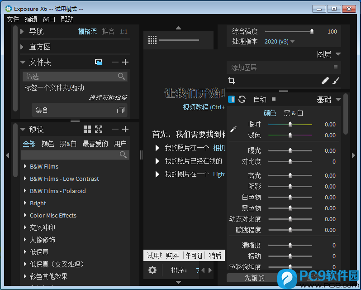
Task: Select the crop tool icon
Action: pyautogui.click(x=232, y=81)
